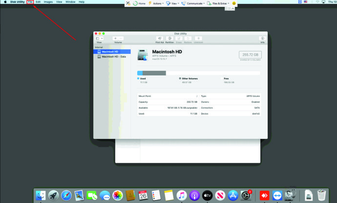Open the US flag input source menu
Image resolution: width=337 pixels, height=203 pixels.
coord(306,2)
